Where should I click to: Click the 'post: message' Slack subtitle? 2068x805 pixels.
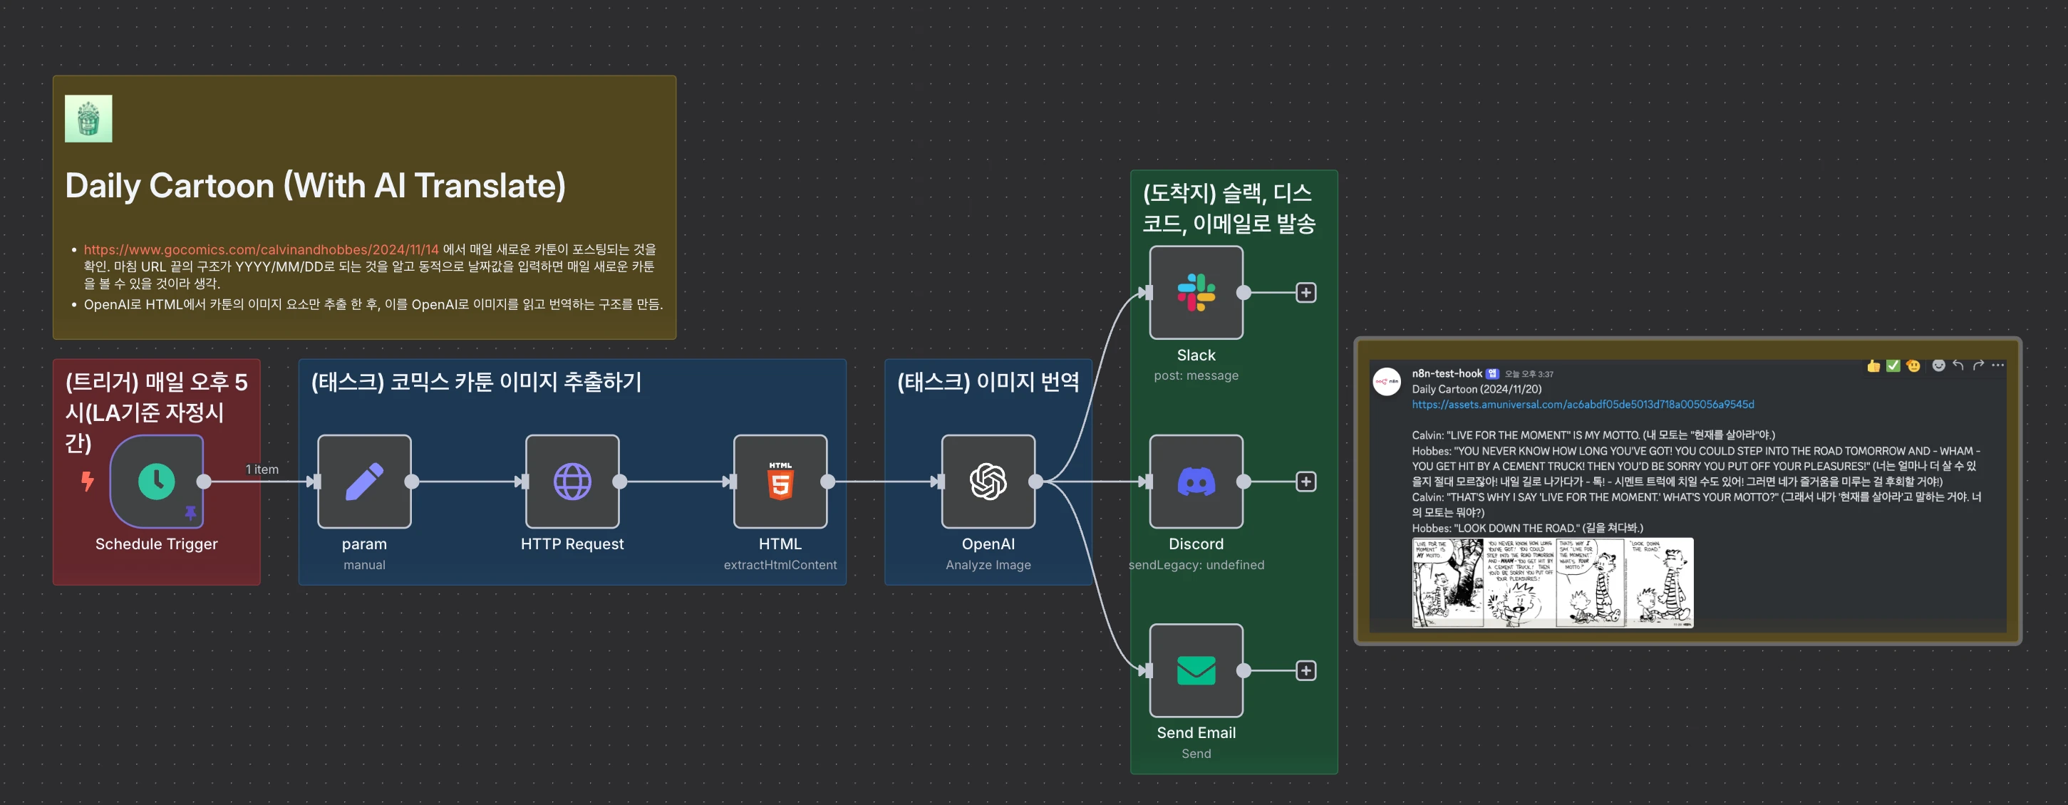click(x=1196, y=375)
